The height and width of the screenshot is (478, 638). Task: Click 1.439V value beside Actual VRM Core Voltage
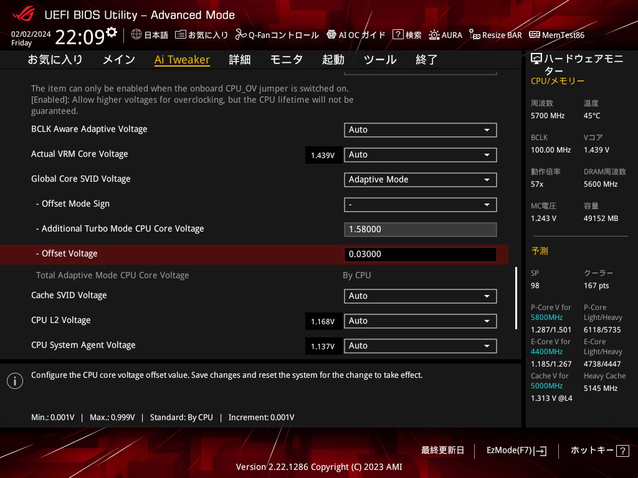click(323, 155)
